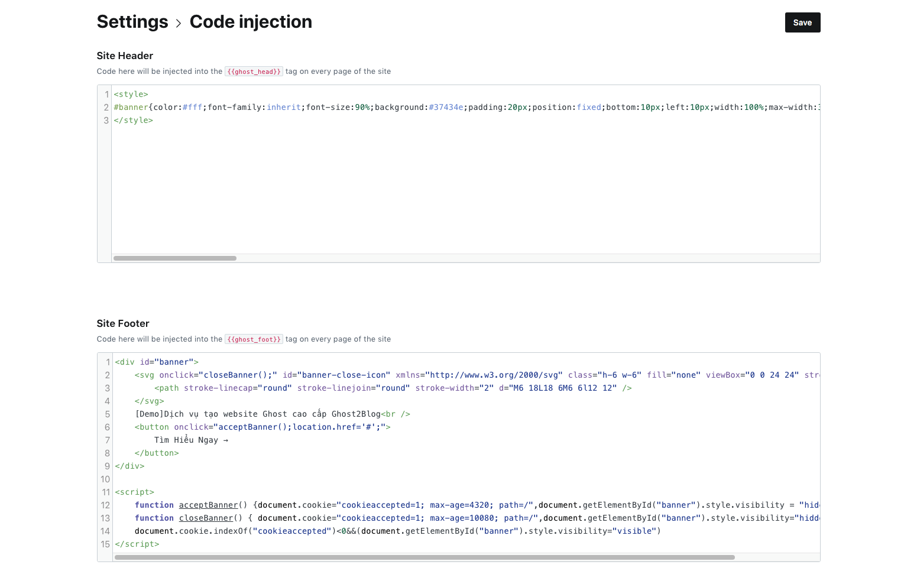
Task: Click the #banner CSS rule line in header
Action: pos(466,107)
